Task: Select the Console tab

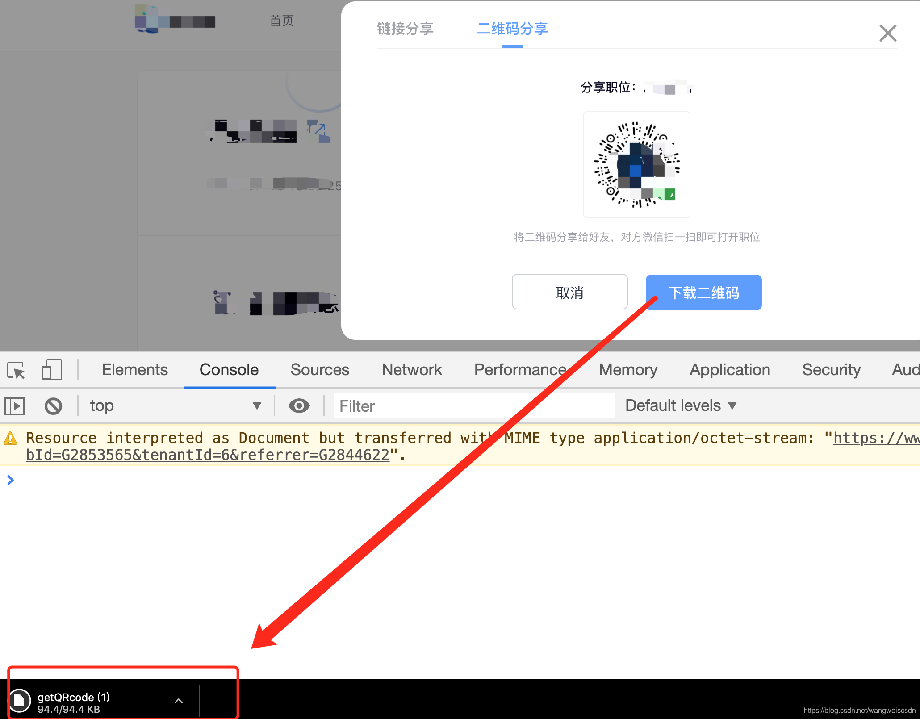Action: pyautogui.click(x=229, y=370)
